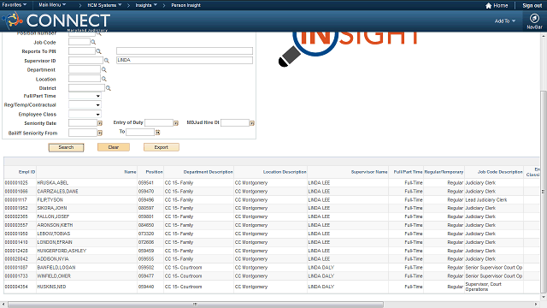Open HCM Systems breadcrumb menu
This screenshot has width=547, height=308.
point(104,5)
